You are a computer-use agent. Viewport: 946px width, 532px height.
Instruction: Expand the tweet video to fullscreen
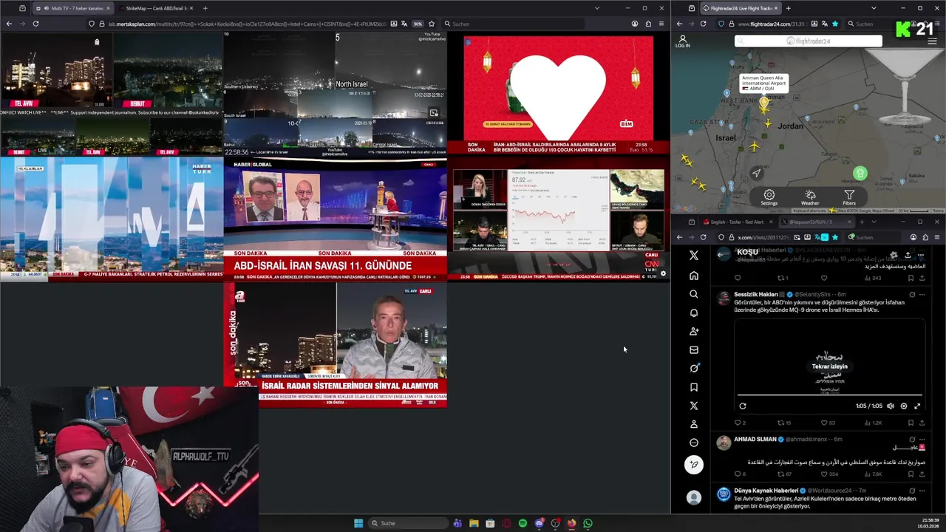coord(917,406)
